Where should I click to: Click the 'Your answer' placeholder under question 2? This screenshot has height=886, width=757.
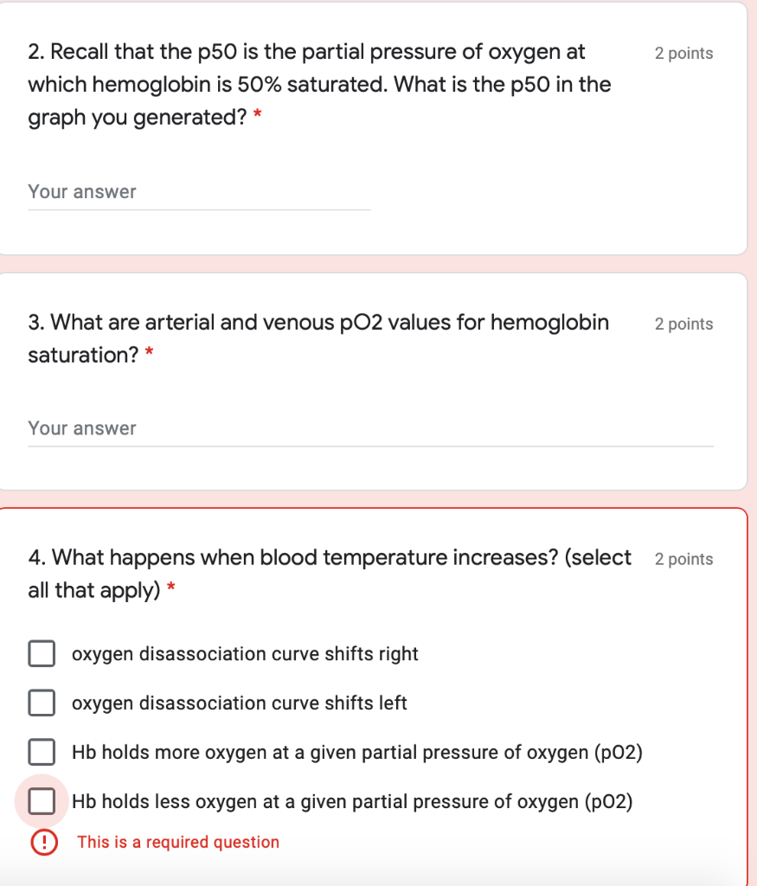[82, 191]
